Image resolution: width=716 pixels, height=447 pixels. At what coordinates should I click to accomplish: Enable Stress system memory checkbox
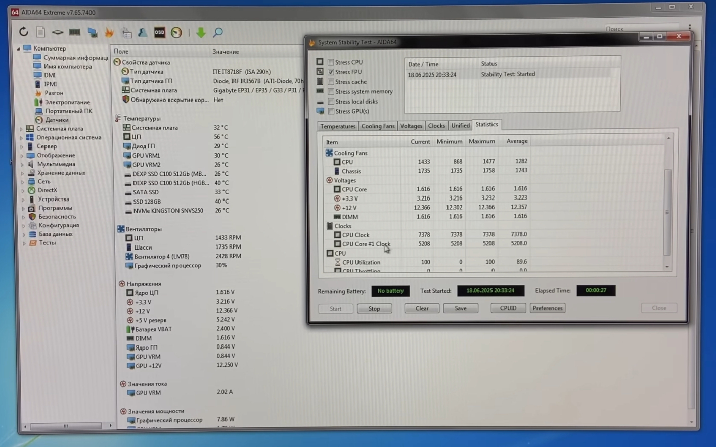click(x=331, y=91)
